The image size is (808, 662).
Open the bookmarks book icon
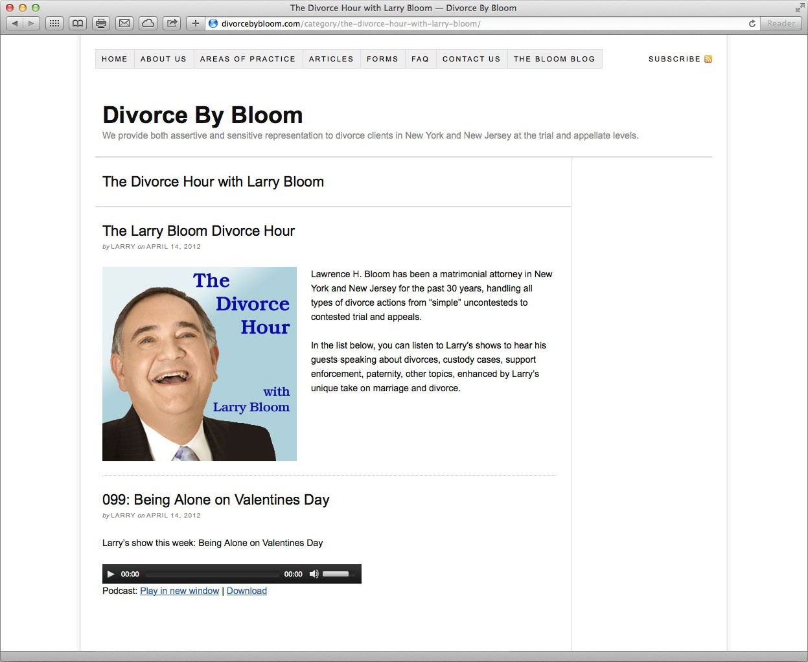(78, 23)
